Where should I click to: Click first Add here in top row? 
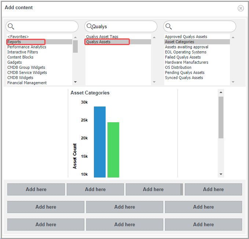click(36, 189)
